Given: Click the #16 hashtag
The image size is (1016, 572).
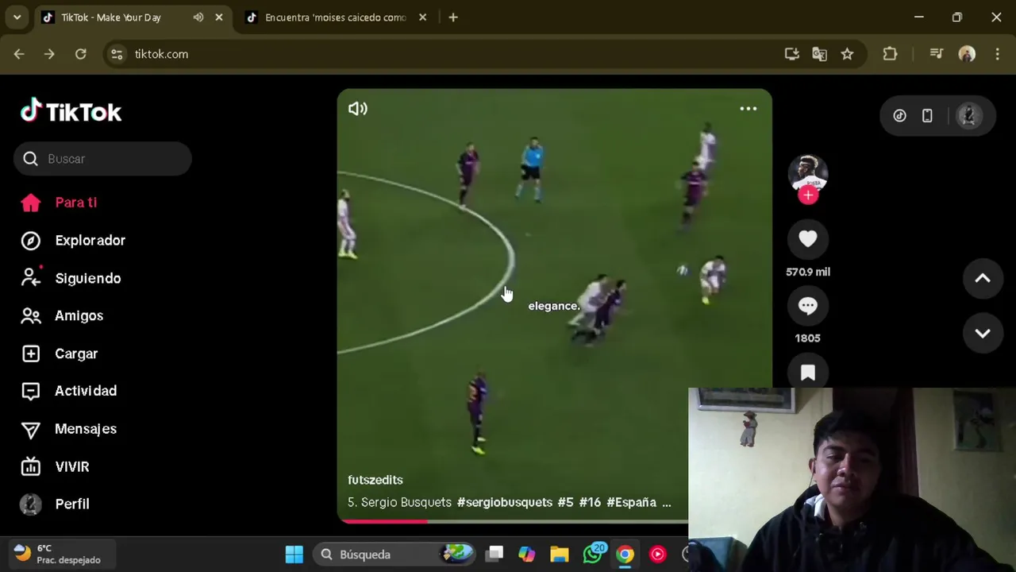Looking at the screenshot, I should (590, 502).
